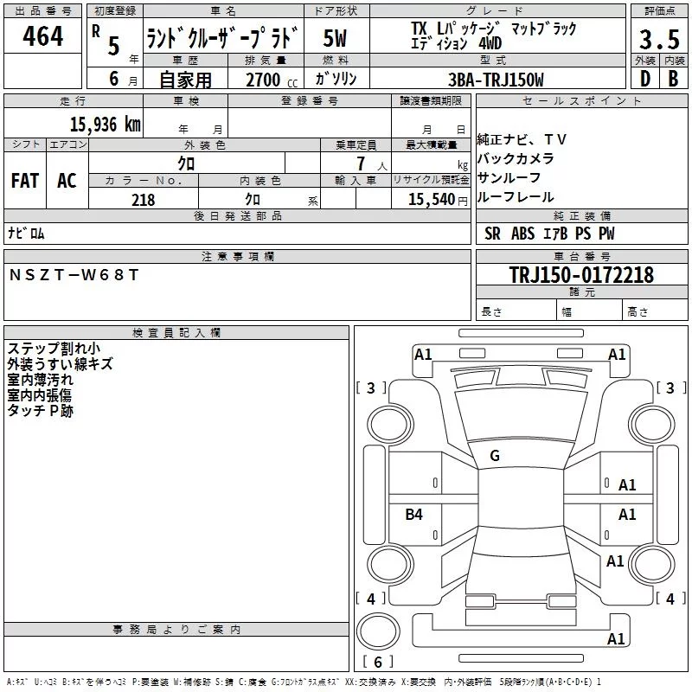Click the lot number 464

pyautogui.click(x=42, y=35)
